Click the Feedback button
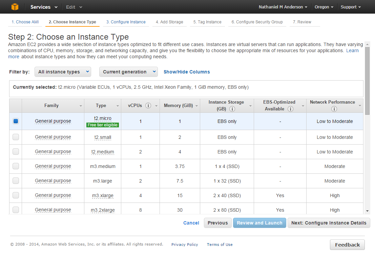This screenshot has height=253, width=375. pyautogui.click(x=347, y=245)
